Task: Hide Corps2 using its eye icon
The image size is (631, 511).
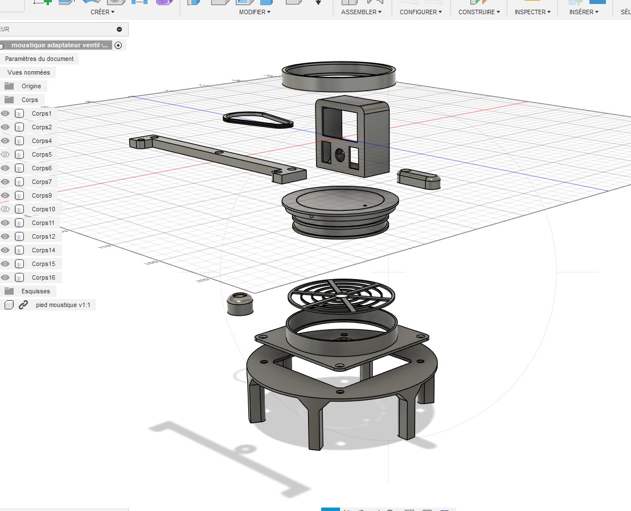Action: 5,127
